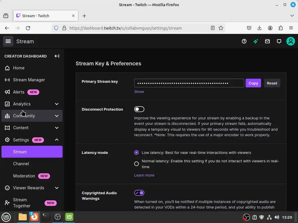
Task: Disable Copyrighted Audio Warnings toggle
Action: (x=139, y=193)
